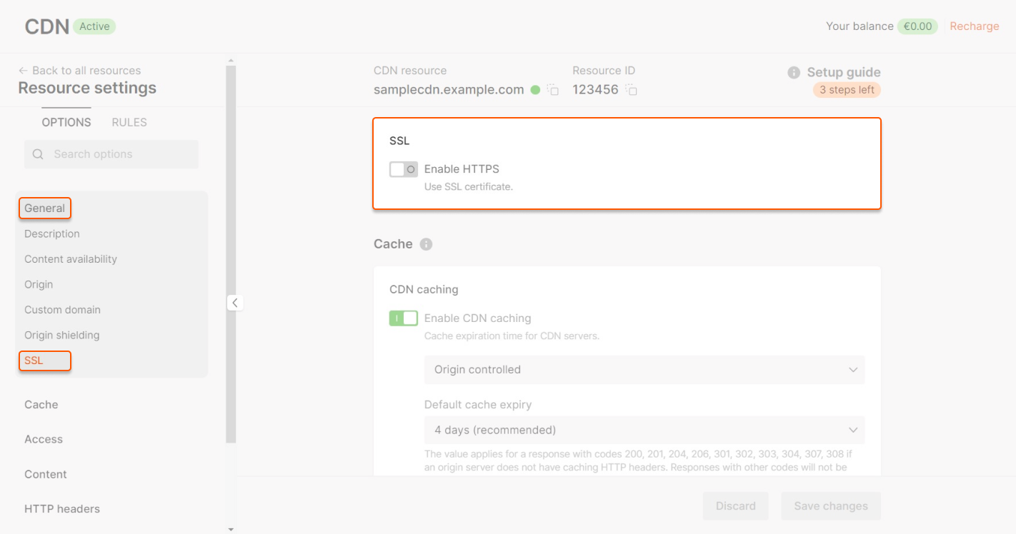The image size is (1016, 534).
Task: Click the 3 steps left badge
Action: point(847,89)
